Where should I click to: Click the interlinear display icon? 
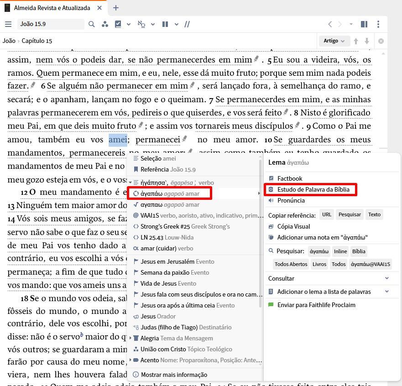141,24
